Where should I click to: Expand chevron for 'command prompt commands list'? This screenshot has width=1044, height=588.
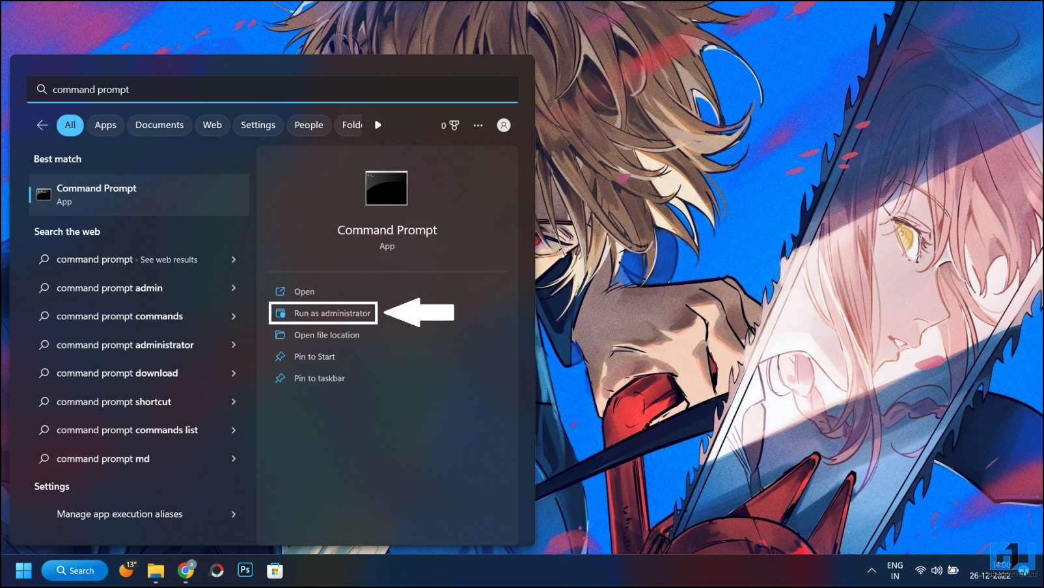click(x=234, y=430)
